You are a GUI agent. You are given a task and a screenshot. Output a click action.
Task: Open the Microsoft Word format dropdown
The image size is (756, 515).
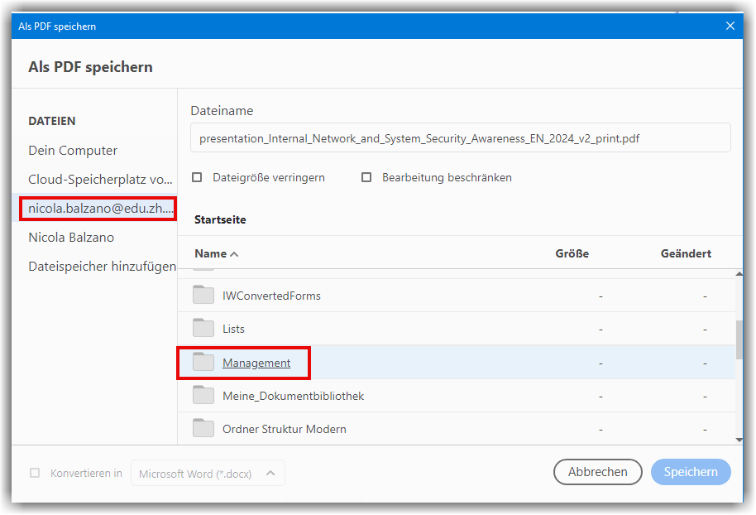click(208, 473)
